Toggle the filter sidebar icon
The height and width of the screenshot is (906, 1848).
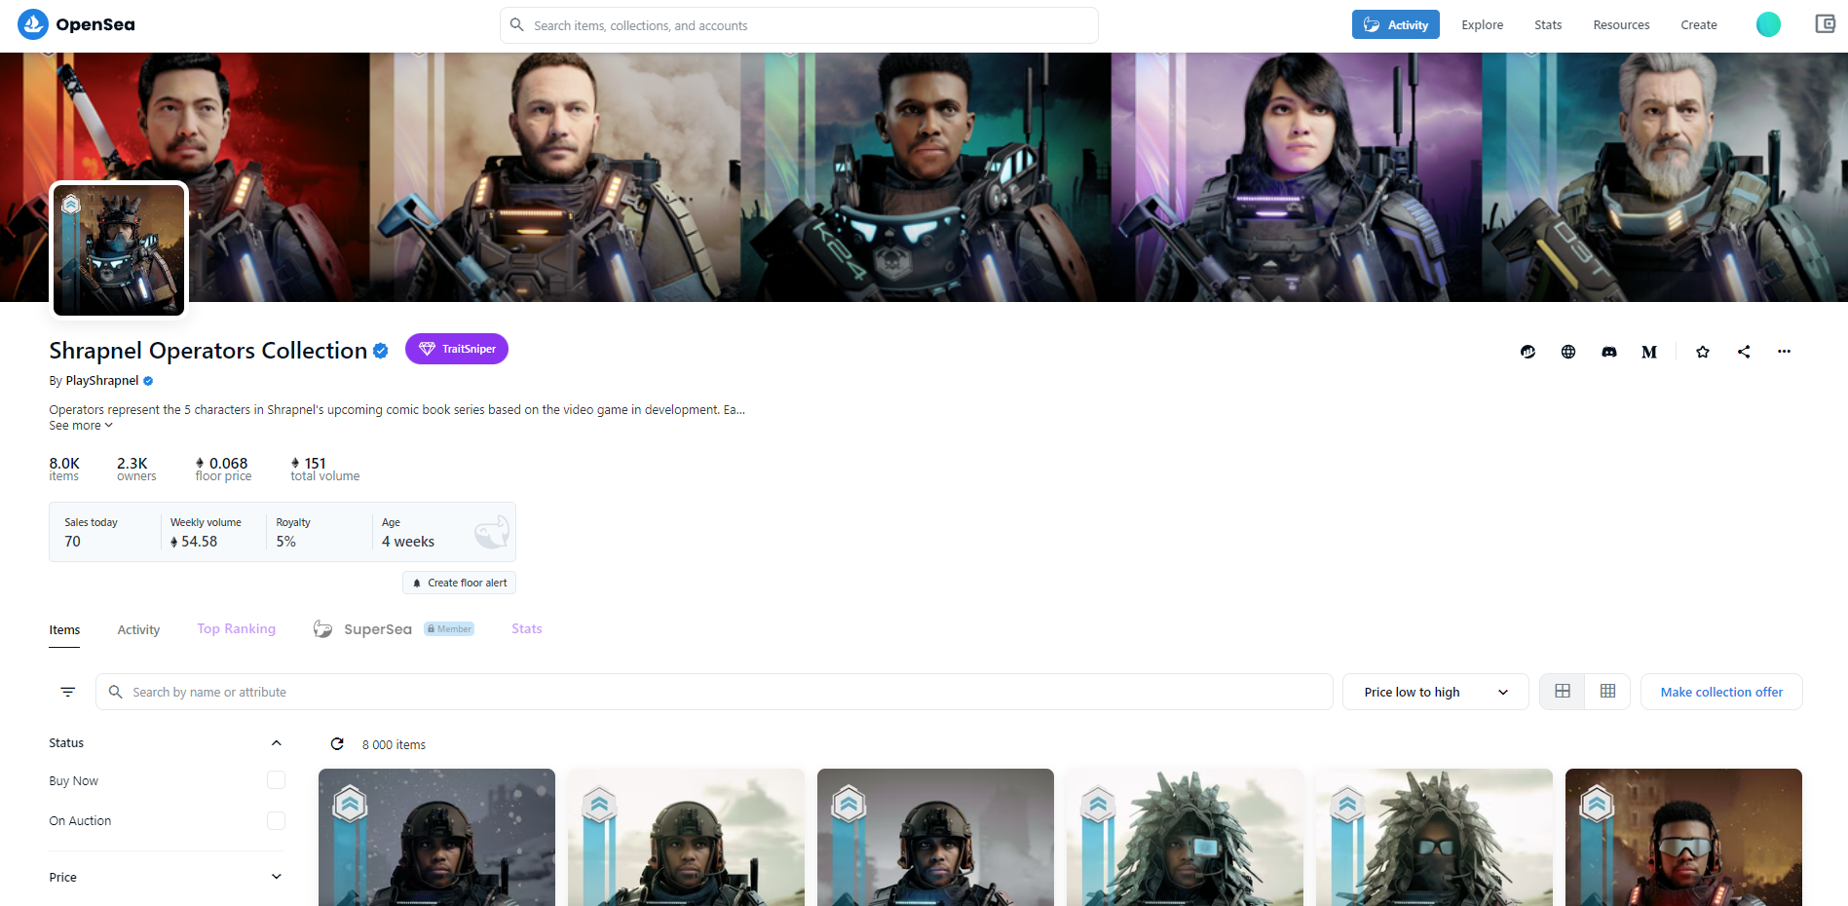click(68, 692)
